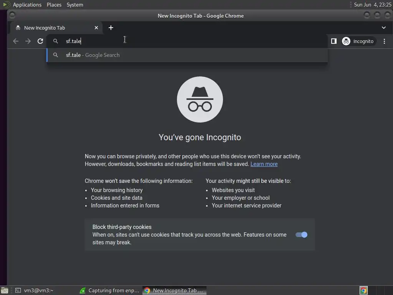Screen dimensions: 393x295
Task: Switch to 'Capturing from enp...' taskbar window
Action: [x=109, y=290]
